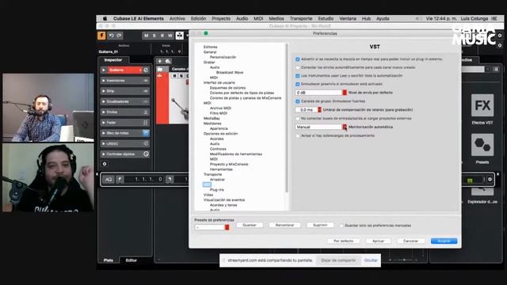Open the Edición menu

pyautogui.click(x=198, y=18)
